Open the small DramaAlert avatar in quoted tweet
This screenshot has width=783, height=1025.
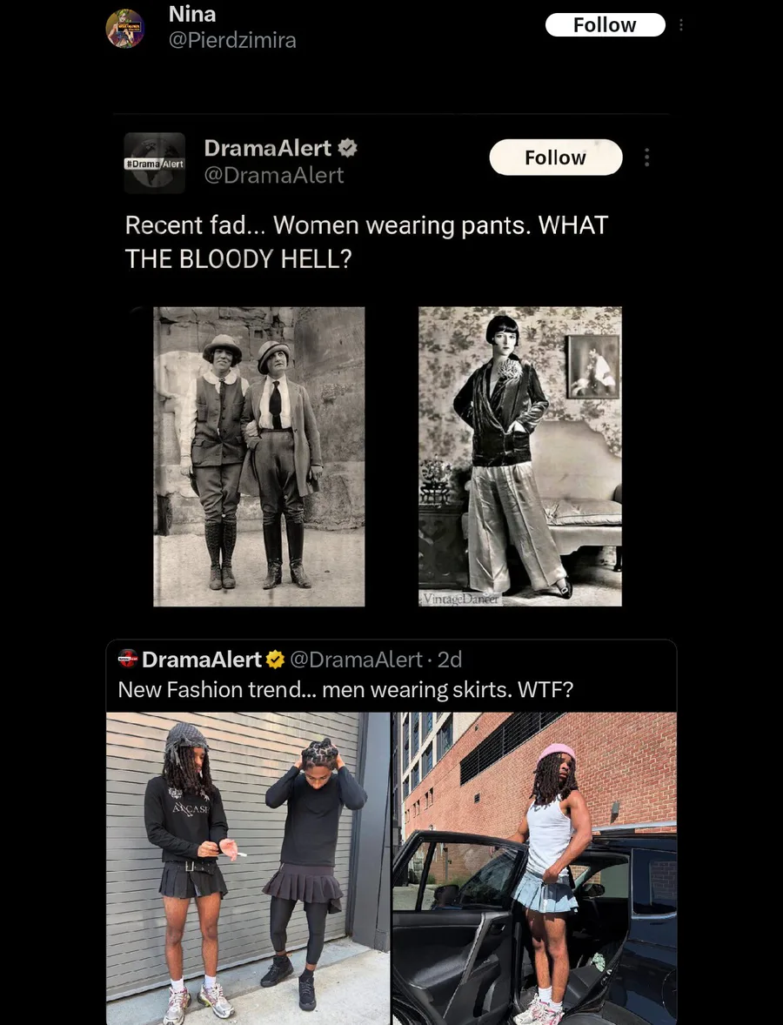tap(128, 659)
